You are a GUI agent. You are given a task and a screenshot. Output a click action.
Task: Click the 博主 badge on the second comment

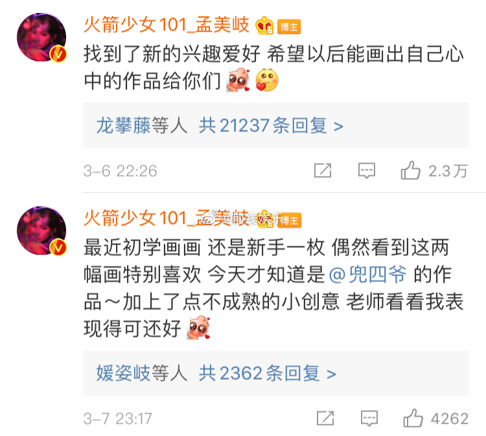[289, 221]
